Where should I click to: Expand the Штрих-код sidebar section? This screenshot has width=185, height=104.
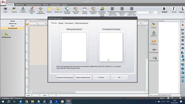pos(12,23)
